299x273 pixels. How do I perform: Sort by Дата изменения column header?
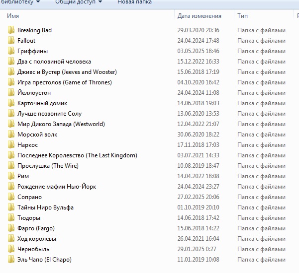199,16
